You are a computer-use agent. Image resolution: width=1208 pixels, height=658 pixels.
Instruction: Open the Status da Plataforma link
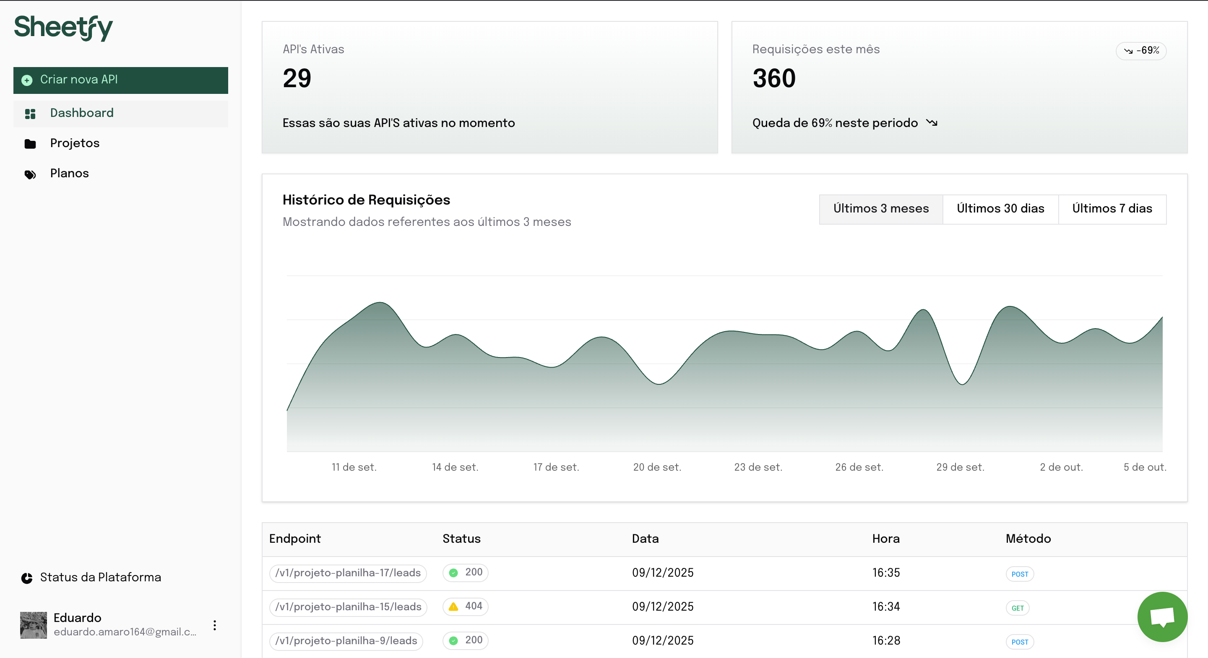pos(100,577)
